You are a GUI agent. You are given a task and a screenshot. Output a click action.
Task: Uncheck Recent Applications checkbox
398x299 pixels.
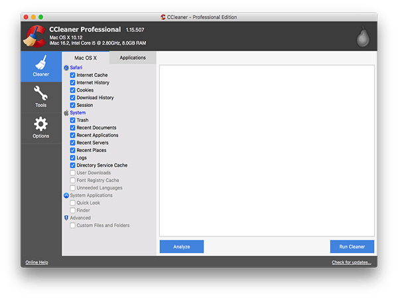click(x=72, y=135)
